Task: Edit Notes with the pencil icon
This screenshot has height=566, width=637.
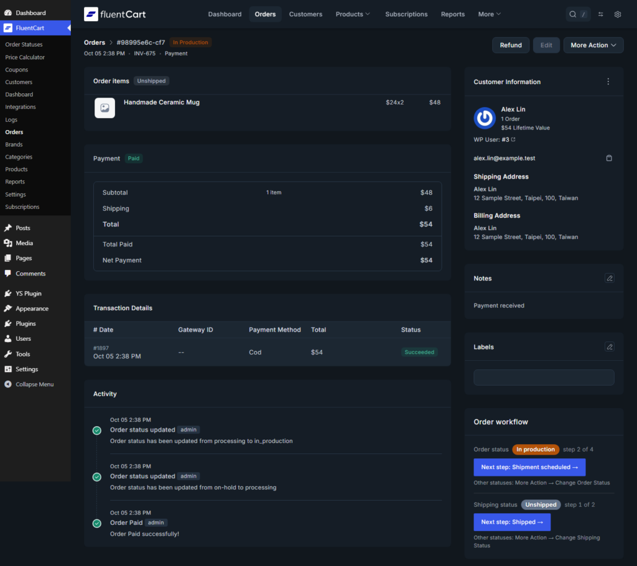Action: 610,278
